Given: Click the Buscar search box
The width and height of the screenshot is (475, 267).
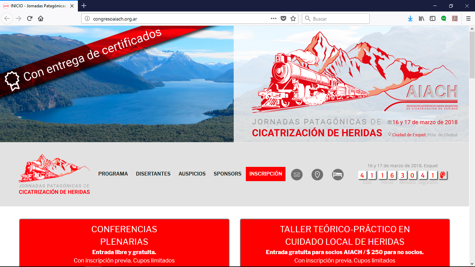Looking at the screenshot, I should 336,18.
